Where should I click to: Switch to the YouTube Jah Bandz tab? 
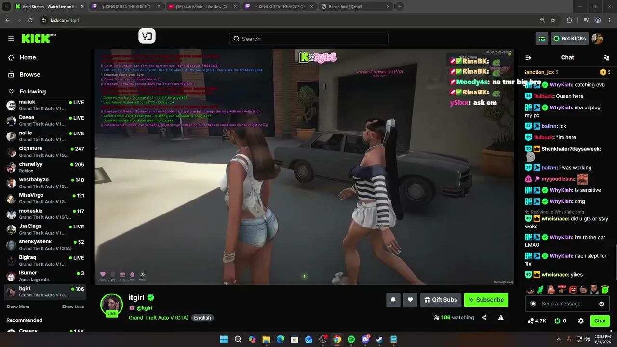click(202, 7)
